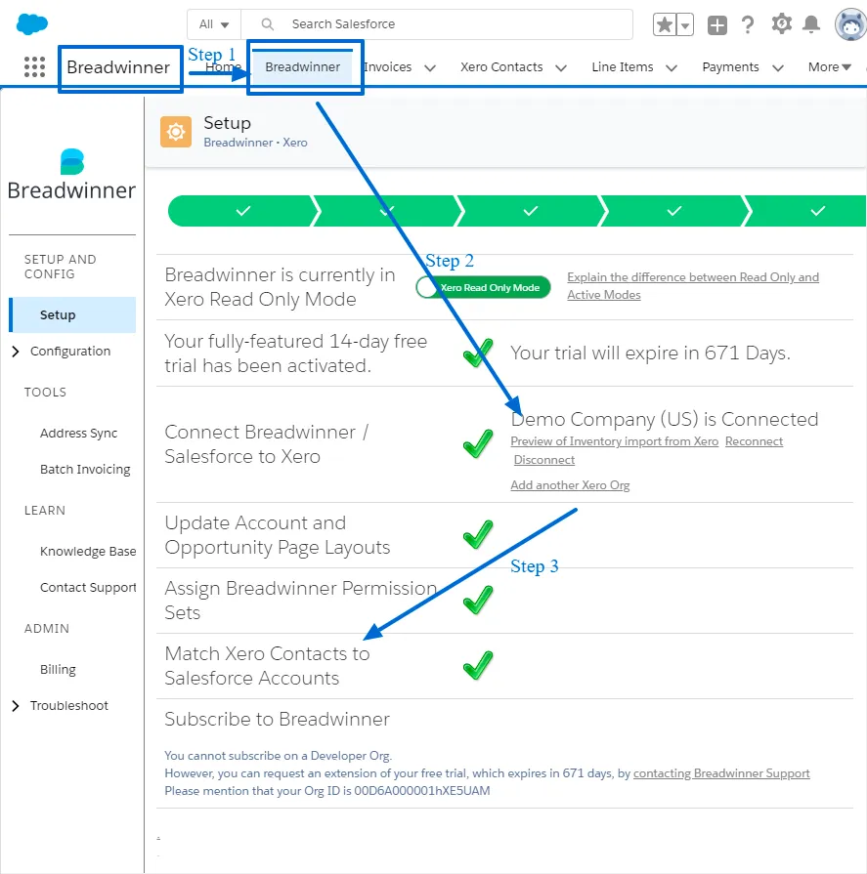The width and height of the screenshot is (867, 874).
Task: Click the Read Only and Active Modes explanation link
Action: point(693,286)
